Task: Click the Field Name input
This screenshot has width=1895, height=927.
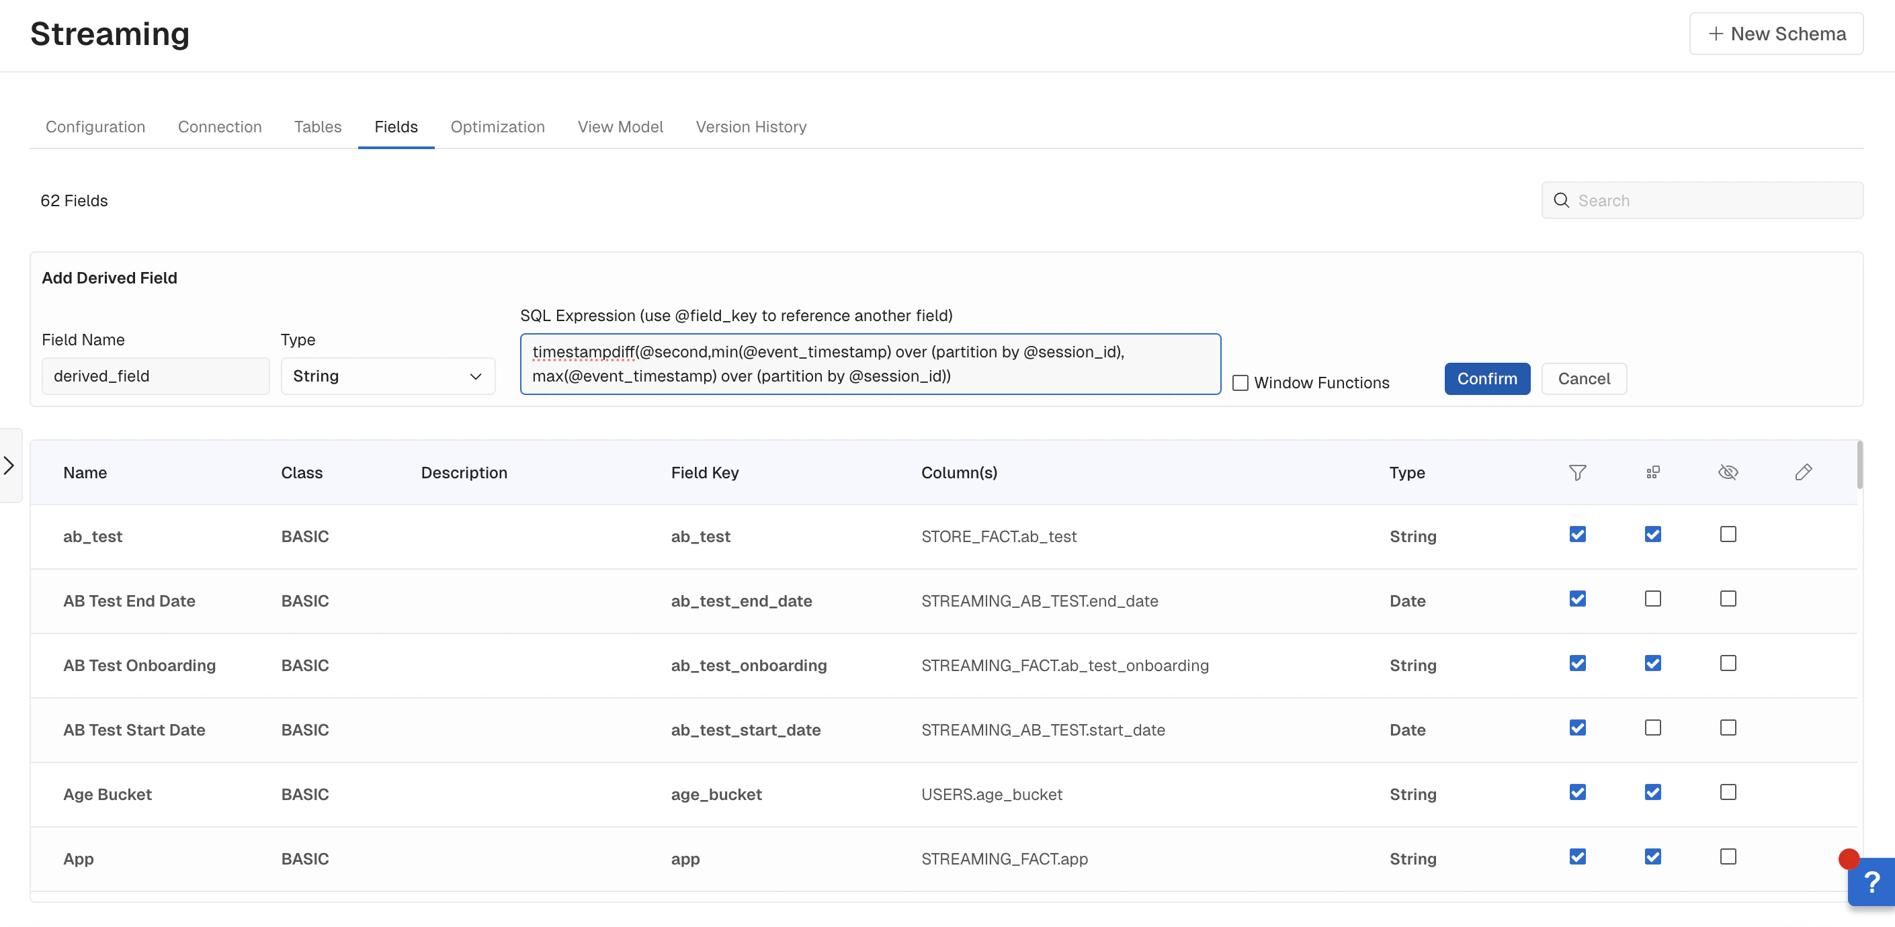Action: (155, 376)
